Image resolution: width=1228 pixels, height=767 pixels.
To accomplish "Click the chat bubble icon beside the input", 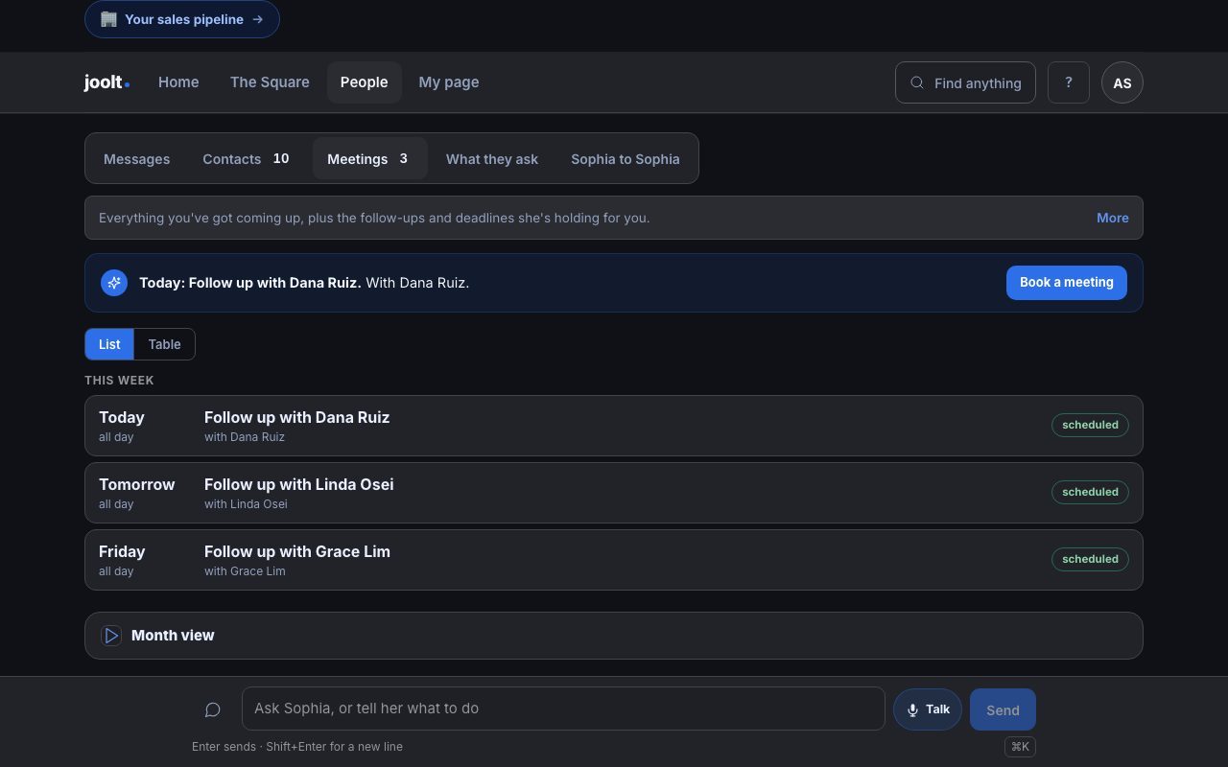I will click(213, 709).
